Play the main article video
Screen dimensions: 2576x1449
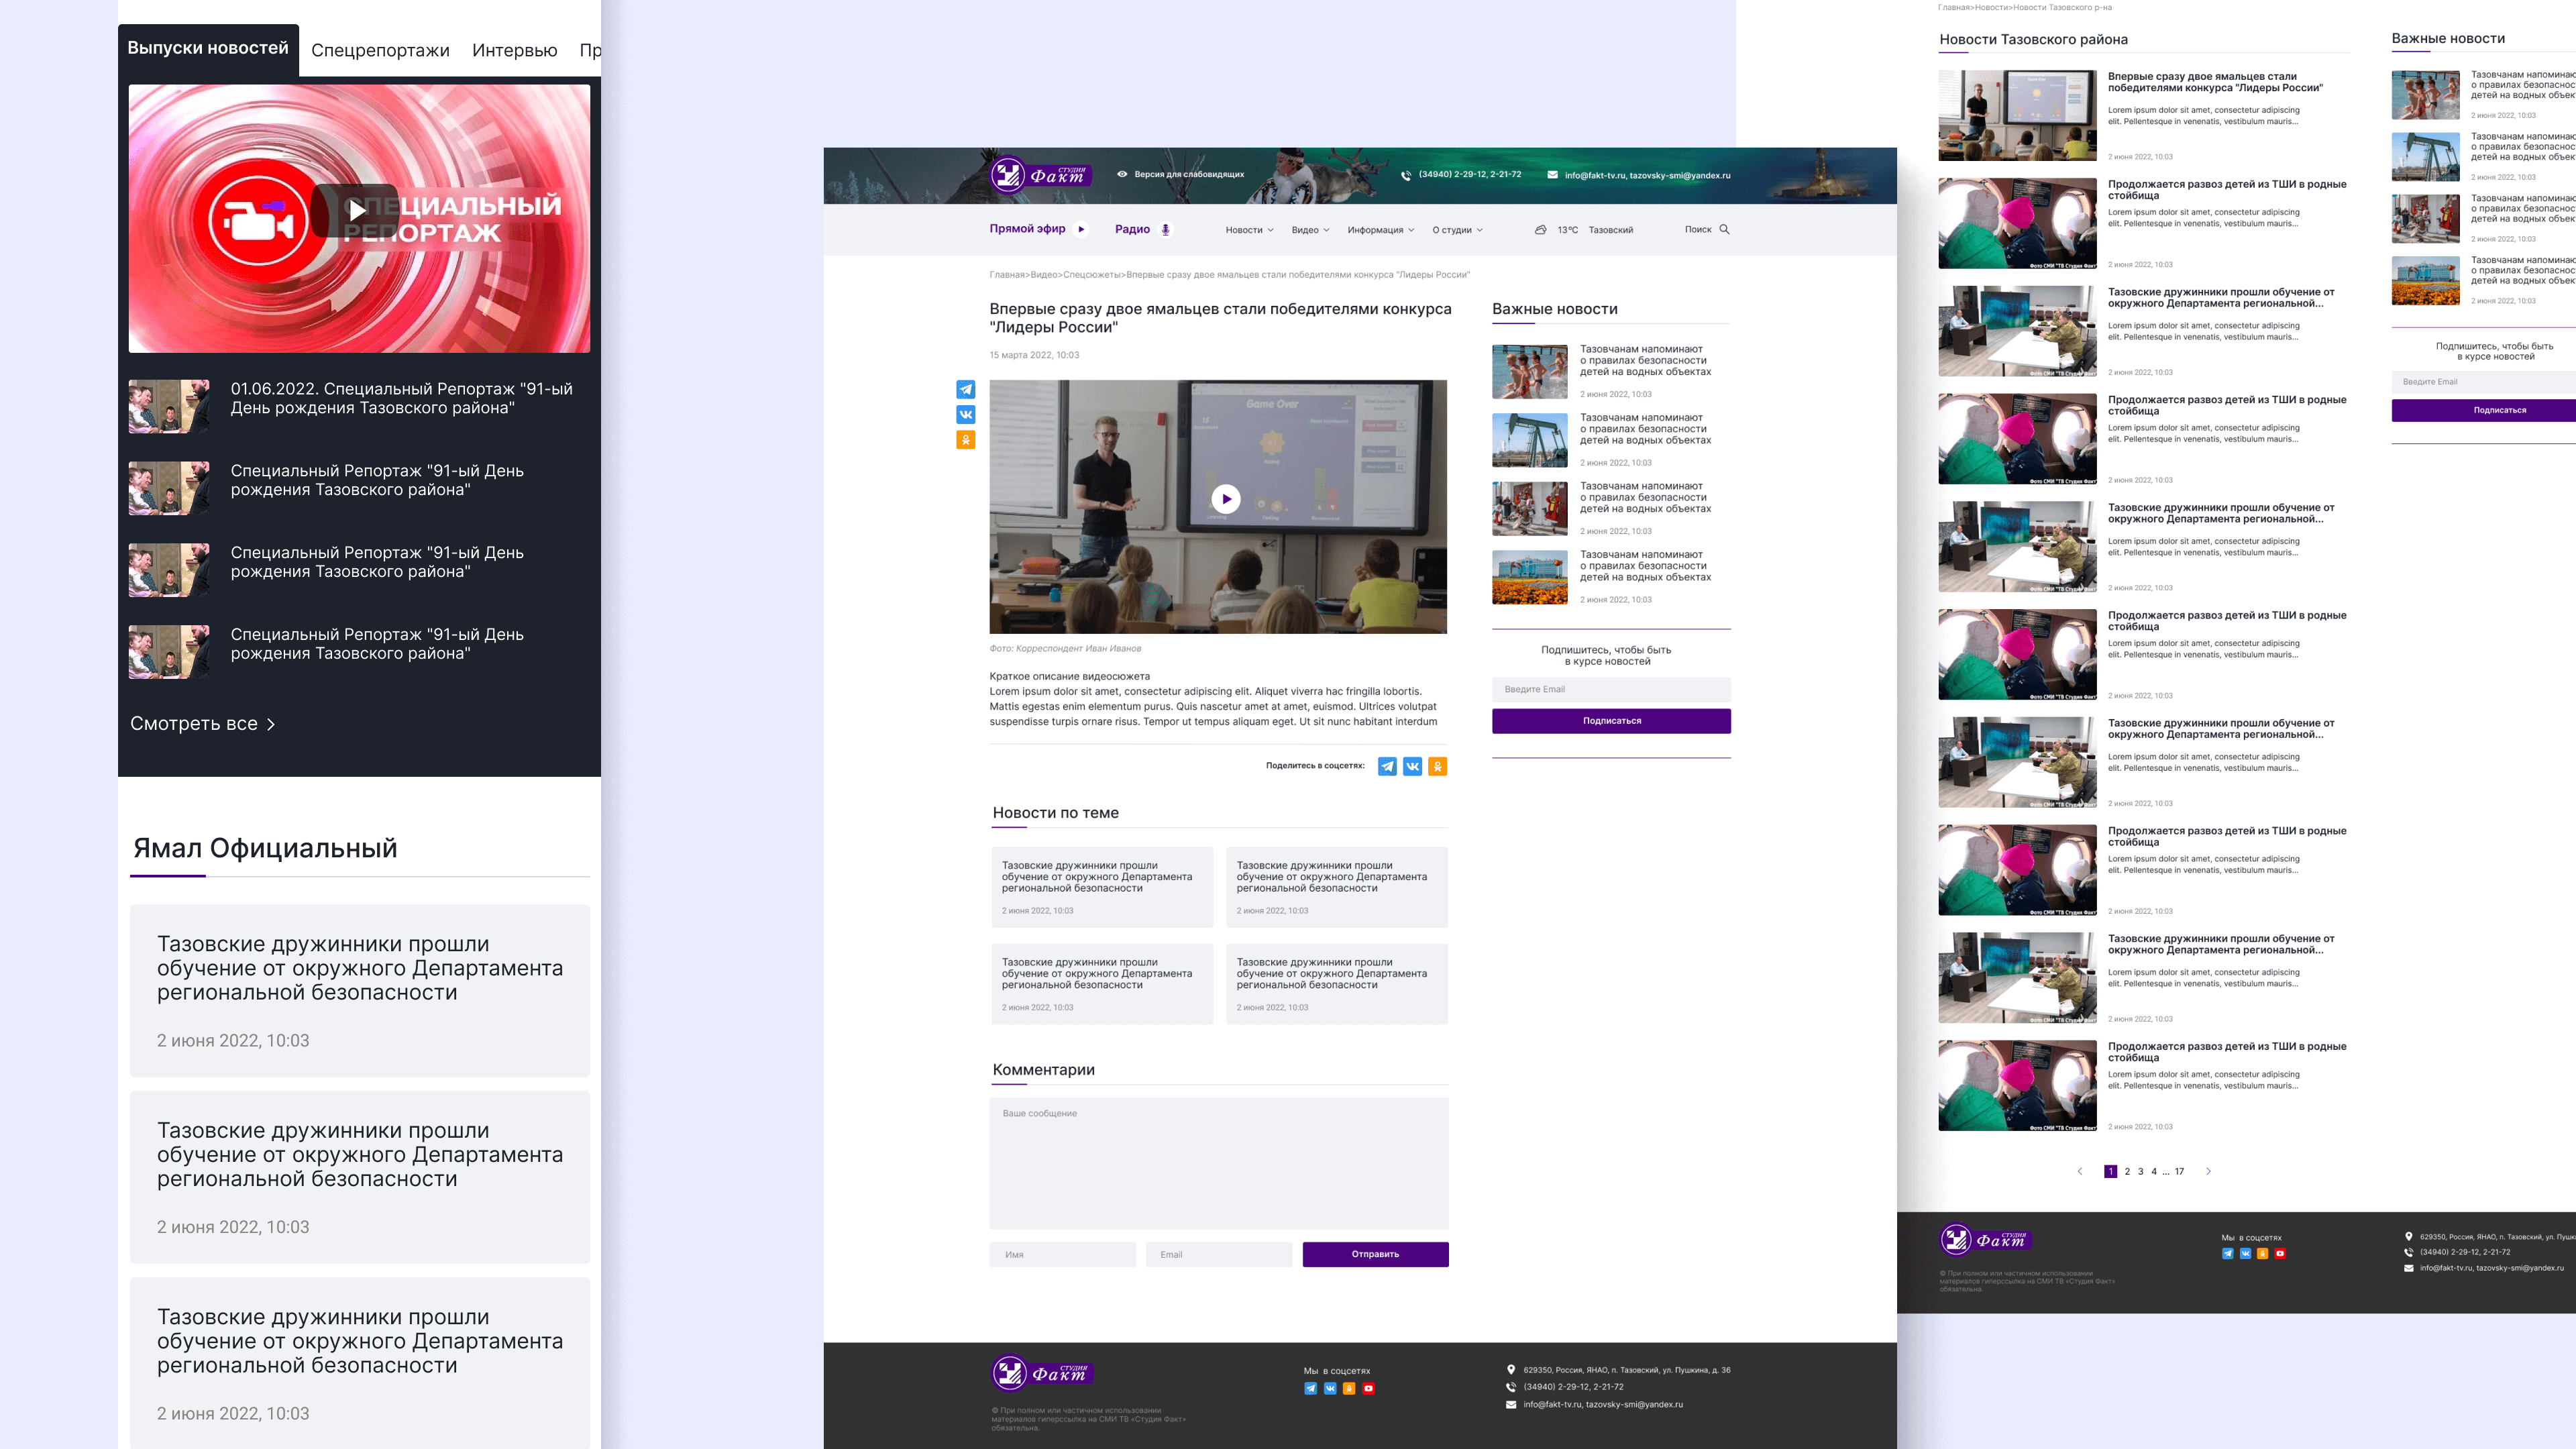tap(1226, 499)
